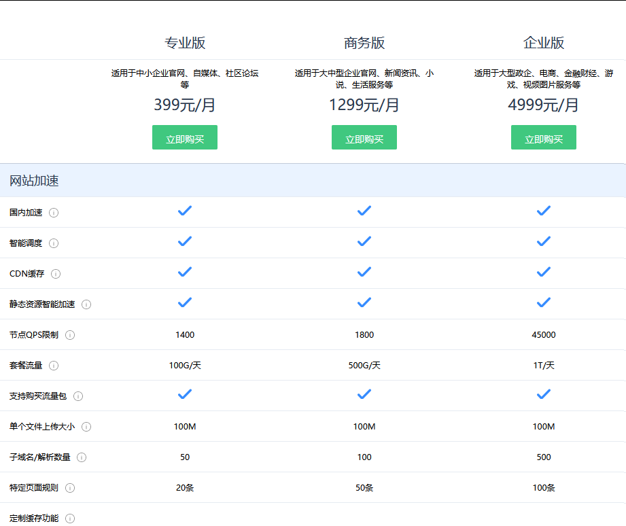This screenshot has width=626, height=526.
Task: Select the 商务版 column heading
Action: point(364,43)
